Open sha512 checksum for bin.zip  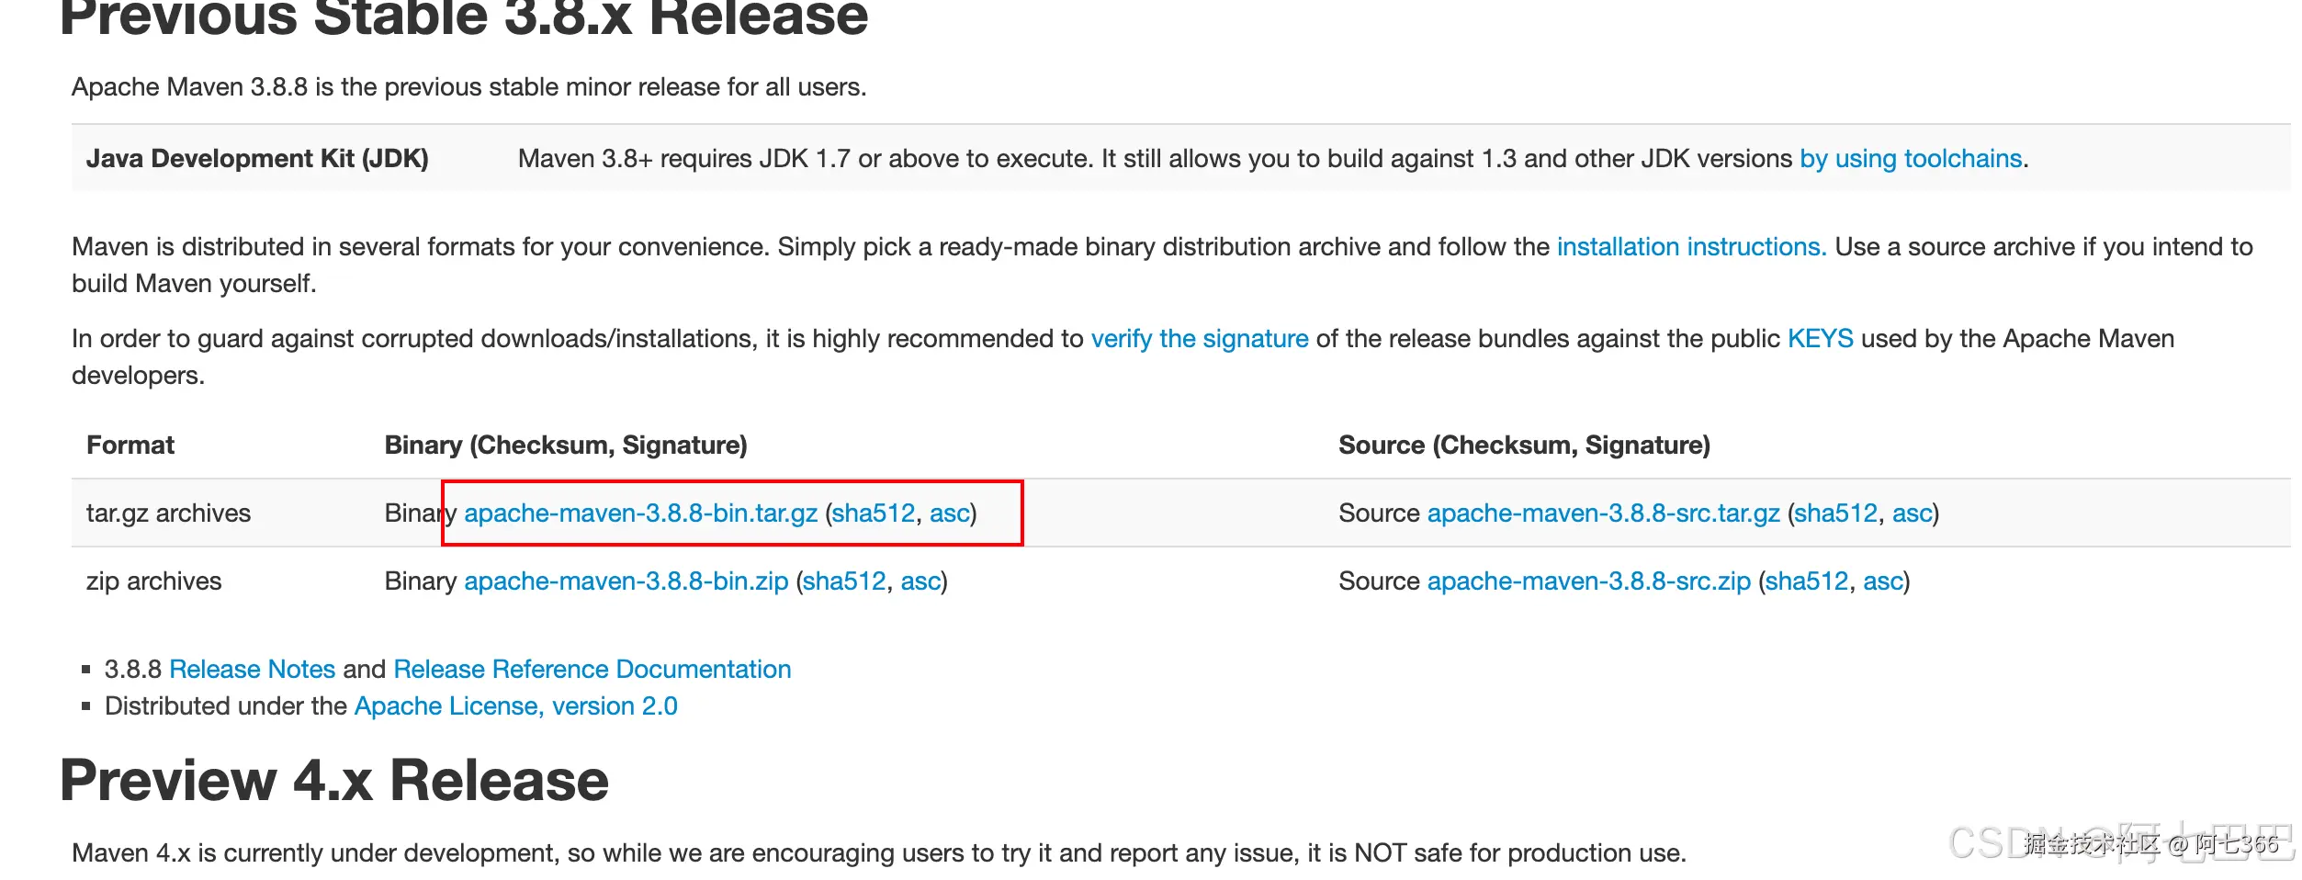point(843,581)
